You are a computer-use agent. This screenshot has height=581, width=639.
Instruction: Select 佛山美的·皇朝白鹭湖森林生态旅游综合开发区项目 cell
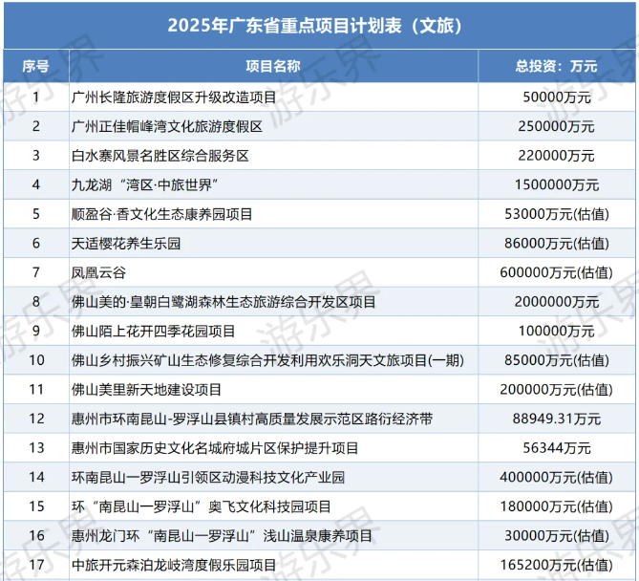pos(273,302)
